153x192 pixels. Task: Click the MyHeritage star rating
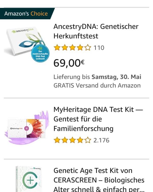point(72,140)
